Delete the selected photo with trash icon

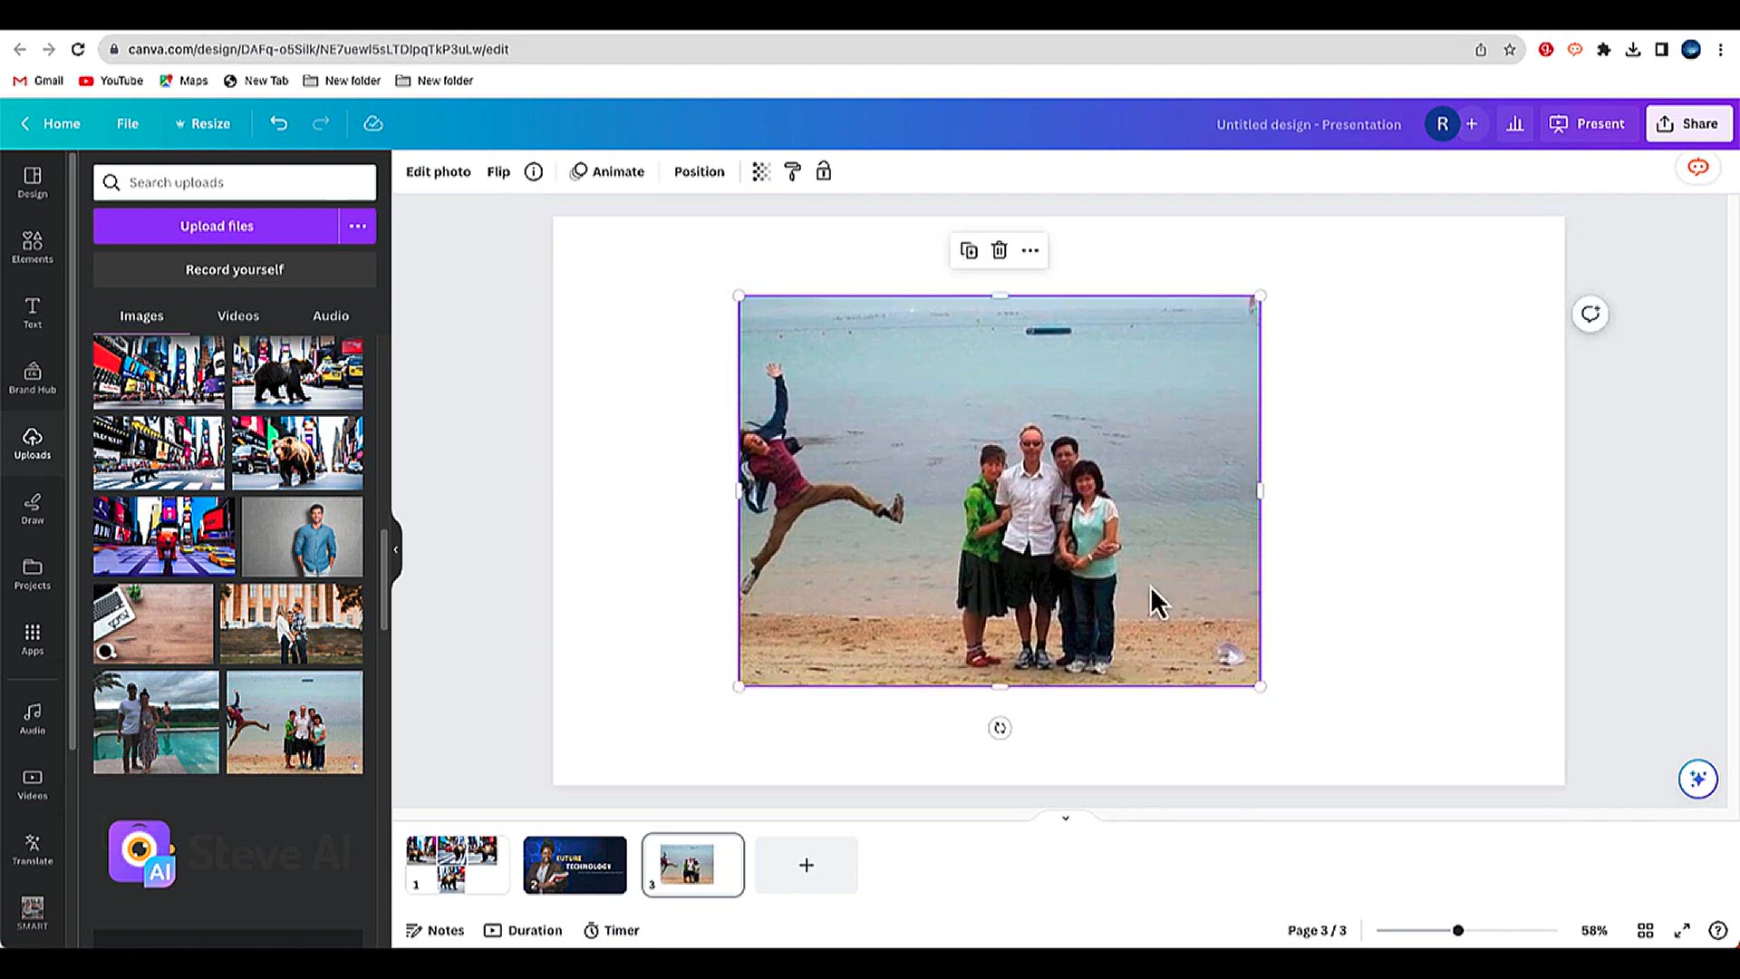pyautogui.click(x=1000, y=250)
